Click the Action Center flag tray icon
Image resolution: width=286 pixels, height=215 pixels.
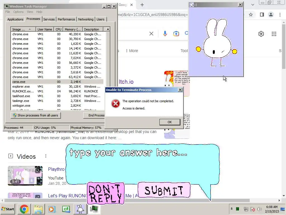pyautogui.click(x=252, y=209)
